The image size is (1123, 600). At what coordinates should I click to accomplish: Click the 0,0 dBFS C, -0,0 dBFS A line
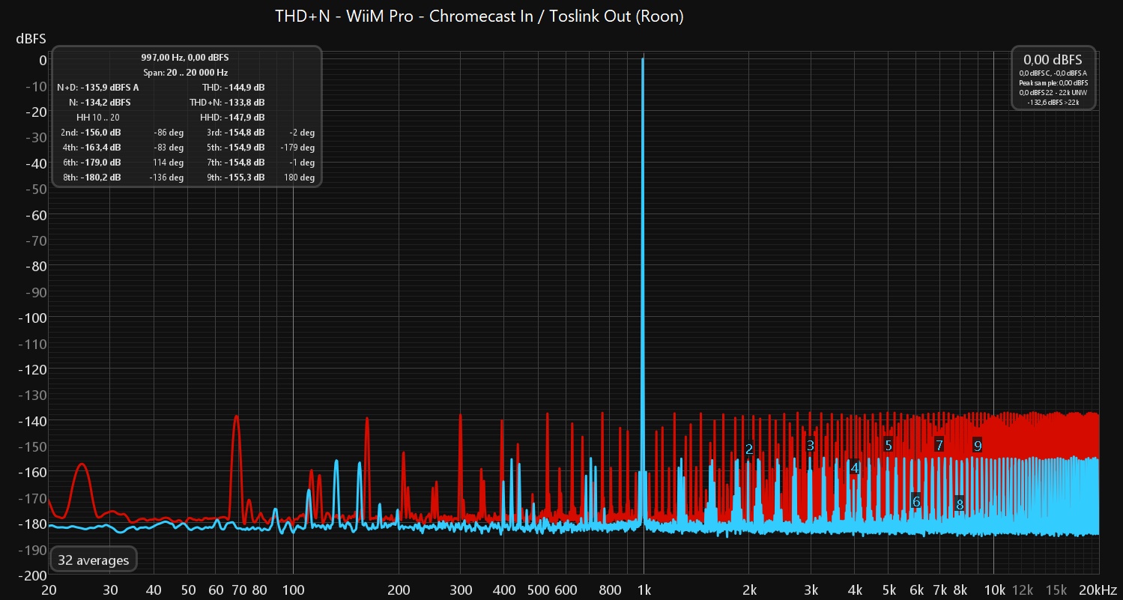[1053, 73]
